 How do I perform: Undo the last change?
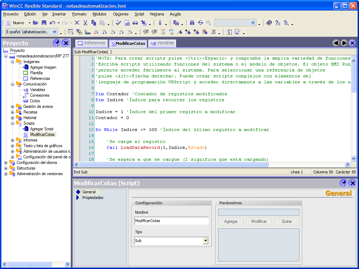click(x=52, y=22)
